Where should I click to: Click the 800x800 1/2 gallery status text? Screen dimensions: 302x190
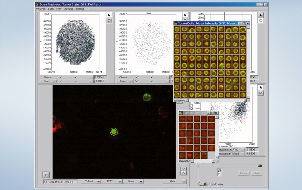(179, 101)
